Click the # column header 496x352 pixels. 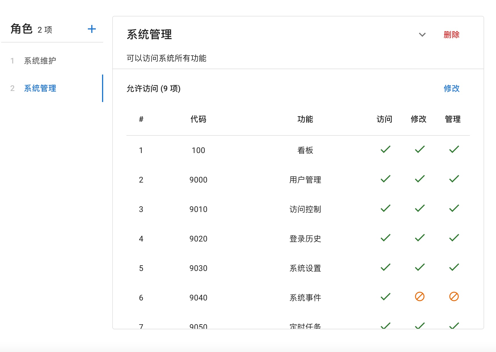(x=141, y=119)
